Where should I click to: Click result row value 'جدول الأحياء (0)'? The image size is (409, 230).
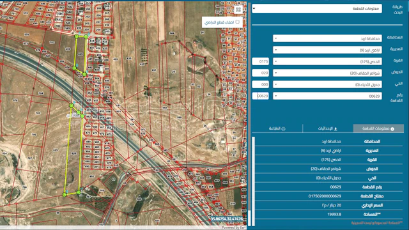pos(328,178)
